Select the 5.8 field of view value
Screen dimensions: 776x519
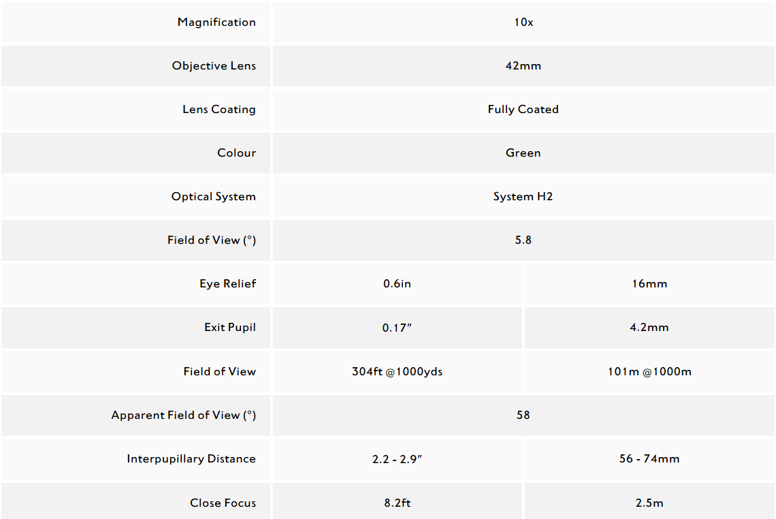[x=523, y=240]
